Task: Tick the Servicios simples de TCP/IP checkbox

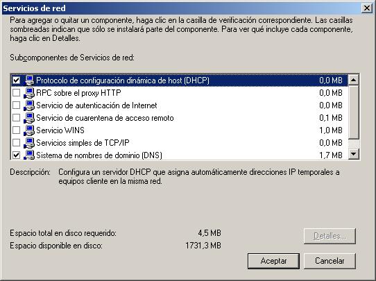Action: pos(17,142)
